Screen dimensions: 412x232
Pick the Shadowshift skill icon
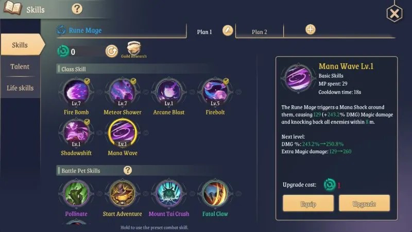pyautogui.click(x=76, y=132)
